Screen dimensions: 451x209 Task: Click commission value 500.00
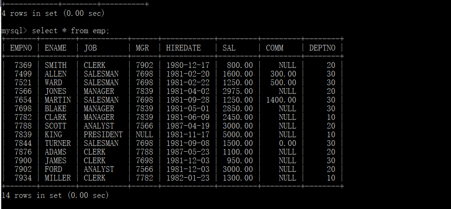[283, 82]
